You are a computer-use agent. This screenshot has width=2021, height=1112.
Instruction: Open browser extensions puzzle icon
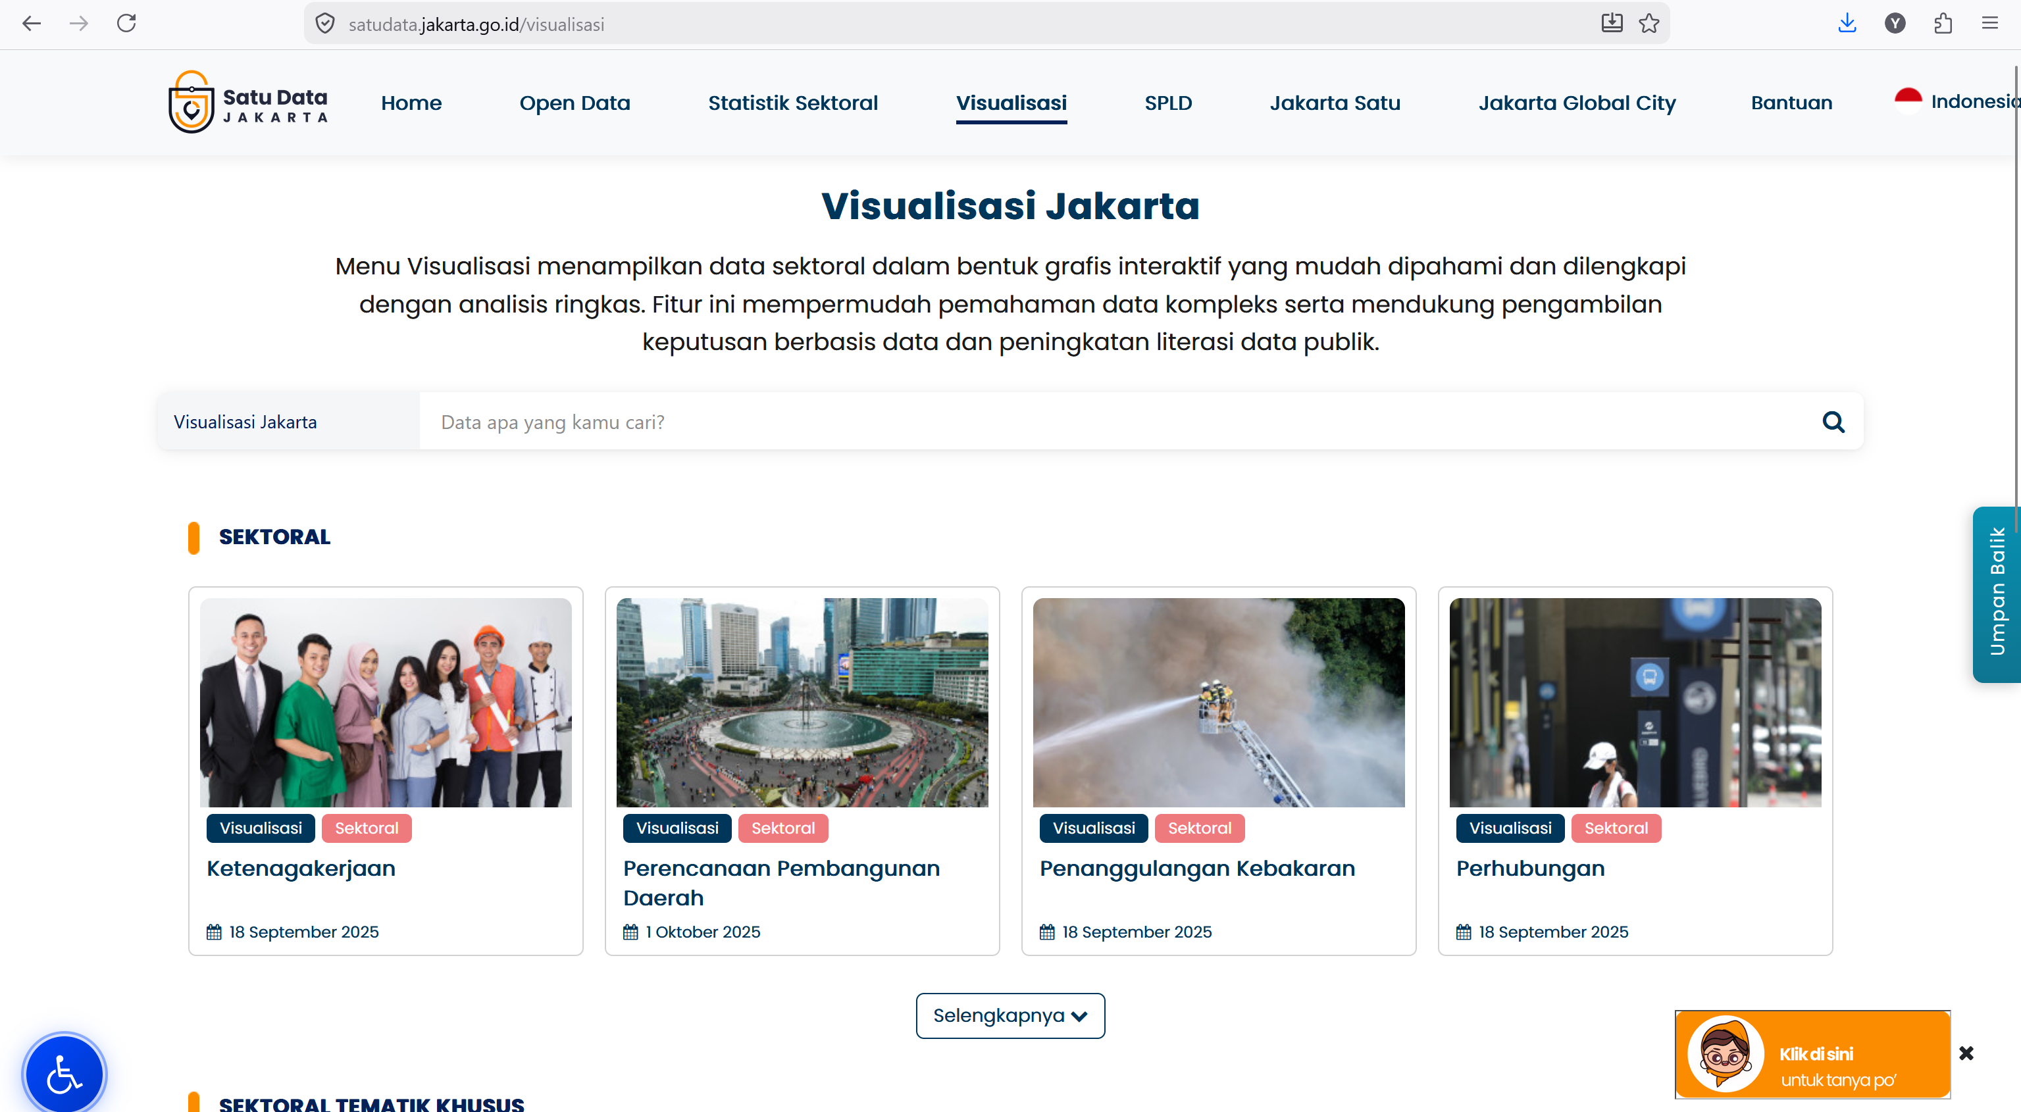(1943, 24)
